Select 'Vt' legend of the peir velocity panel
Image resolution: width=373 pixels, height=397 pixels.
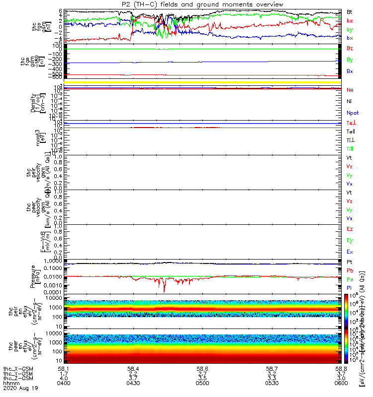(x=349, y=158)
